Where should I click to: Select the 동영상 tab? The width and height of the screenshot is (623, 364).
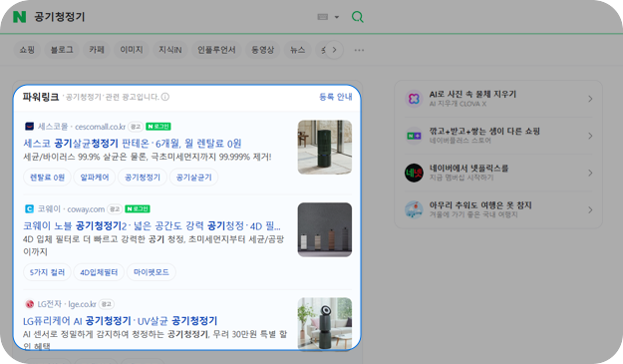click(262, 50)
